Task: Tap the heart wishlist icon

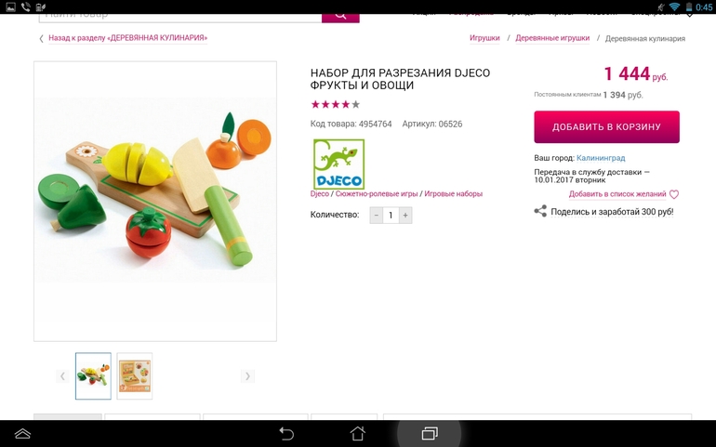Action: click(x=674, y=194)
